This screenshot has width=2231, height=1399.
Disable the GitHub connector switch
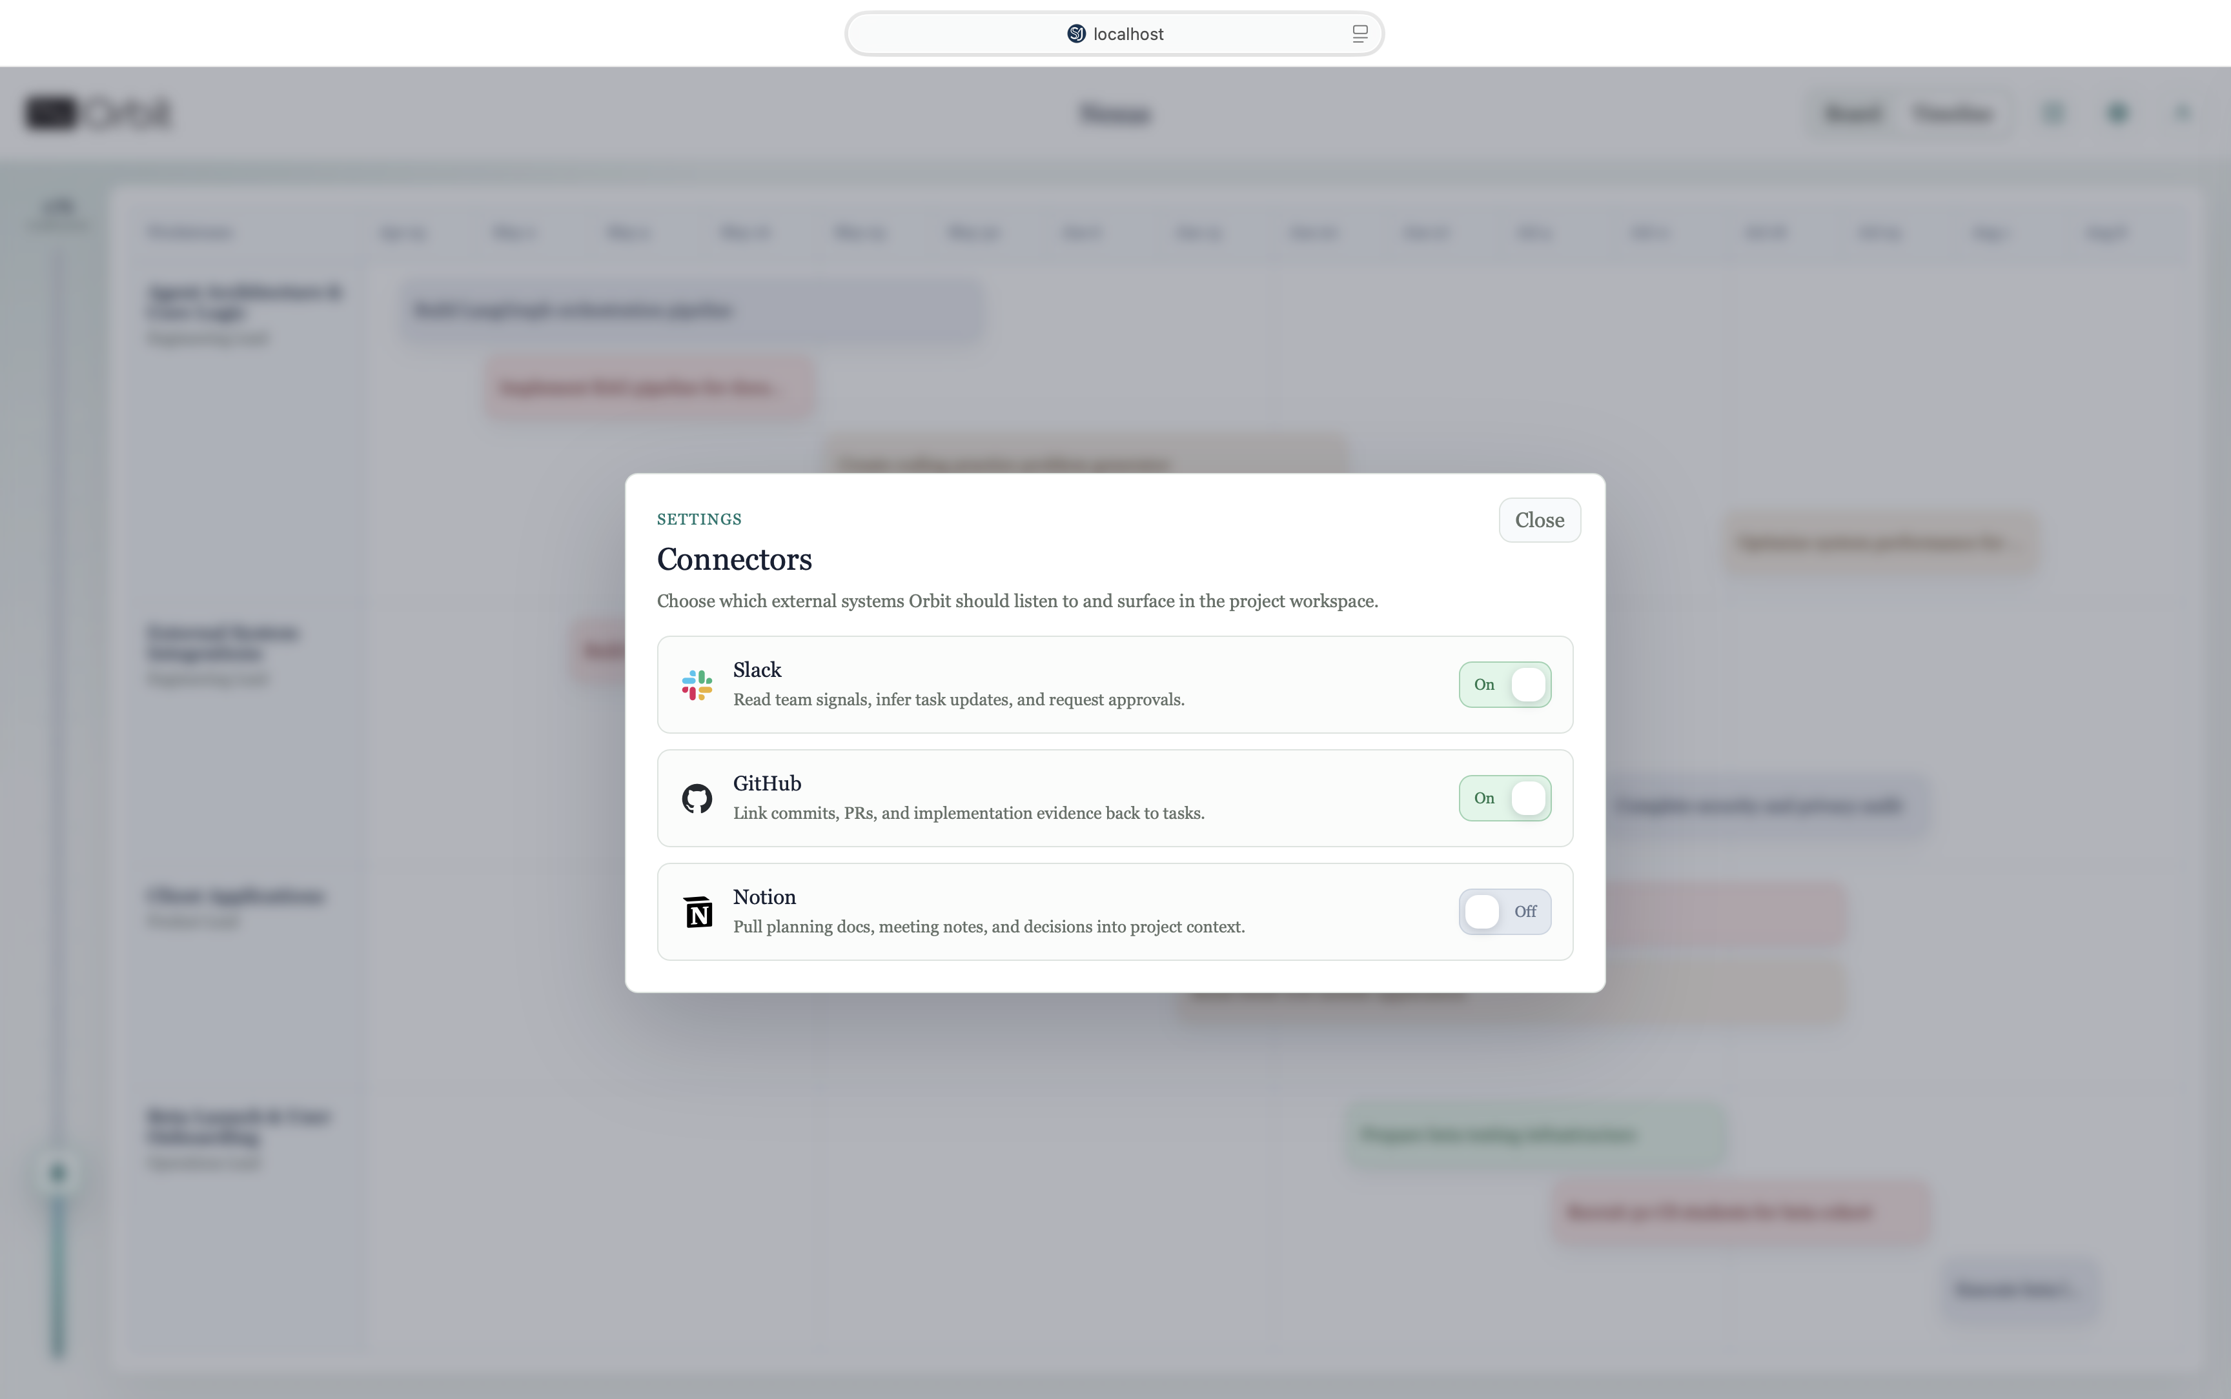coord(1505,798)
